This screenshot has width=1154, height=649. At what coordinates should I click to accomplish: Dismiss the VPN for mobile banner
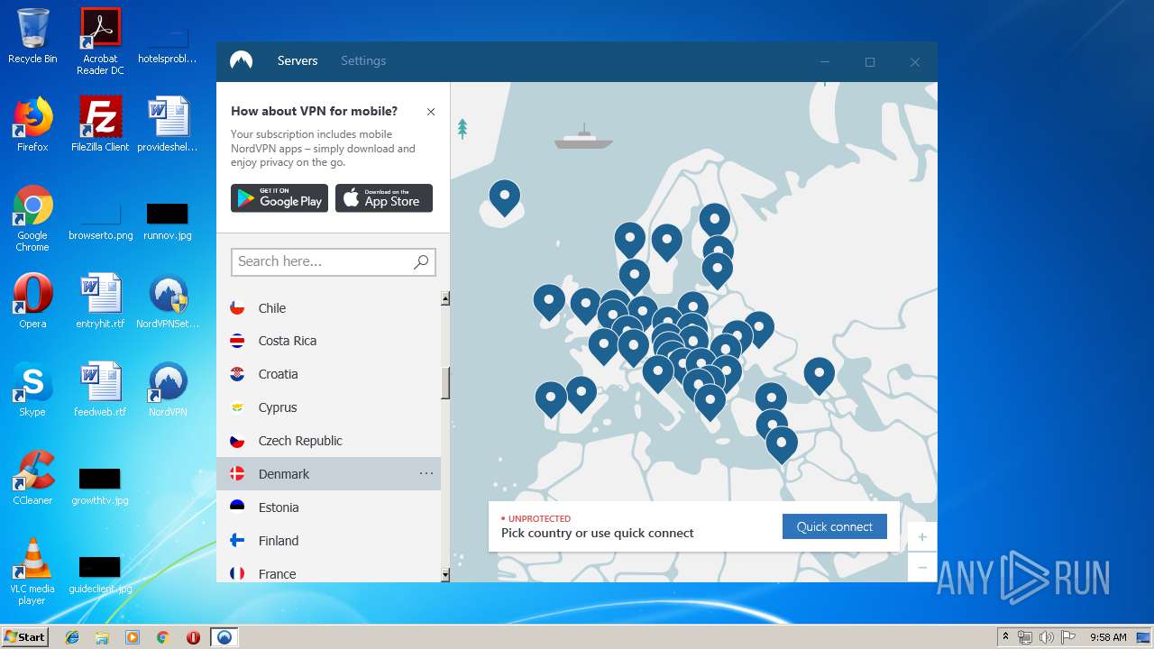431,112
